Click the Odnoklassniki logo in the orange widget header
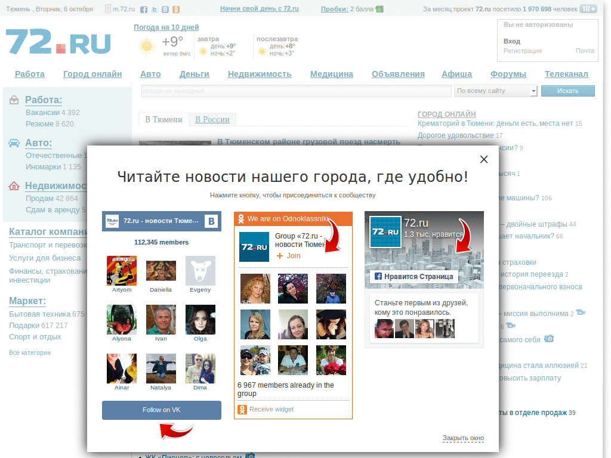Viewport: 611px width, 458px height. (241, 219)
